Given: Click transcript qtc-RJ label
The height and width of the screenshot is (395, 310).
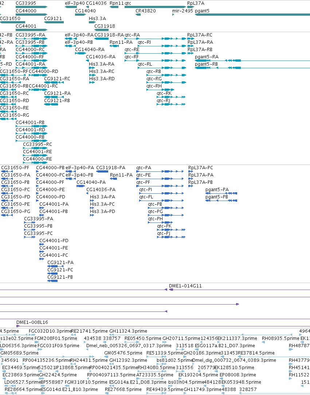Looking at the screenshot, I should click(163, 101).
